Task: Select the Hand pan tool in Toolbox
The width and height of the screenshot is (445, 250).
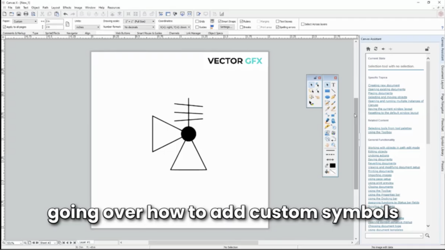Action: (327, 145)
